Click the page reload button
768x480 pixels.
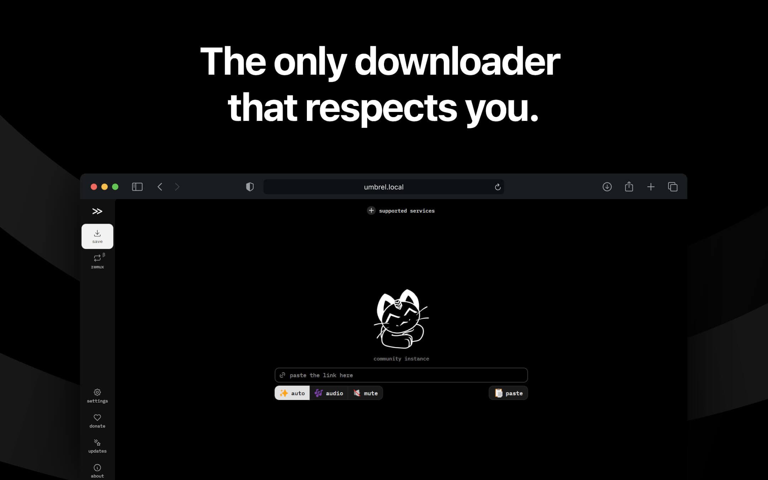[498, 186]
